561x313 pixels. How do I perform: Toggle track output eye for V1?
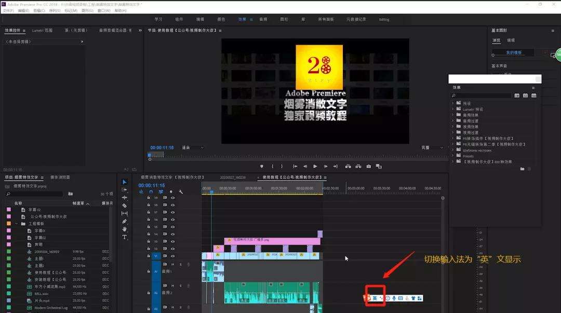(173, 256)
